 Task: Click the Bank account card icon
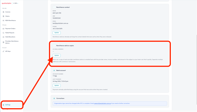click(x=54, y=71)
